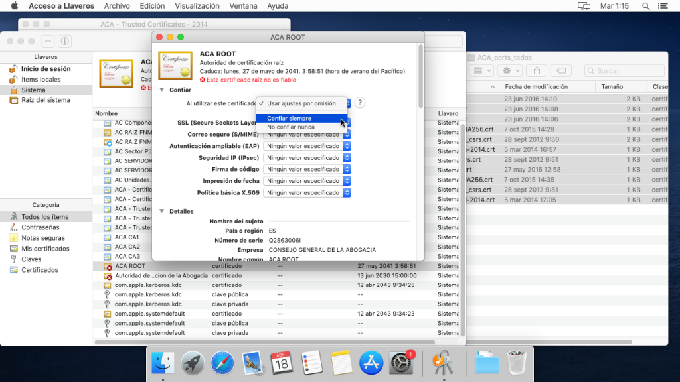Sort the list by the 'Nombre' column header
Viewport: 680px width, 382px height.
(x=106, y=113)
